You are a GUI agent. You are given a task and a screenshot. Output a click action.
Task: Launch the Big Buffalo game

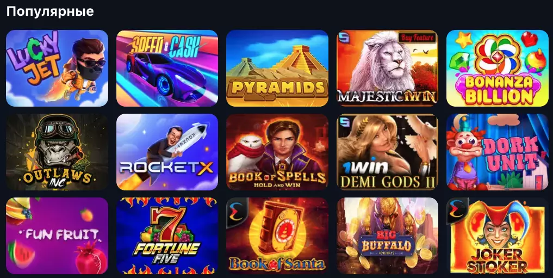point(387,236)
